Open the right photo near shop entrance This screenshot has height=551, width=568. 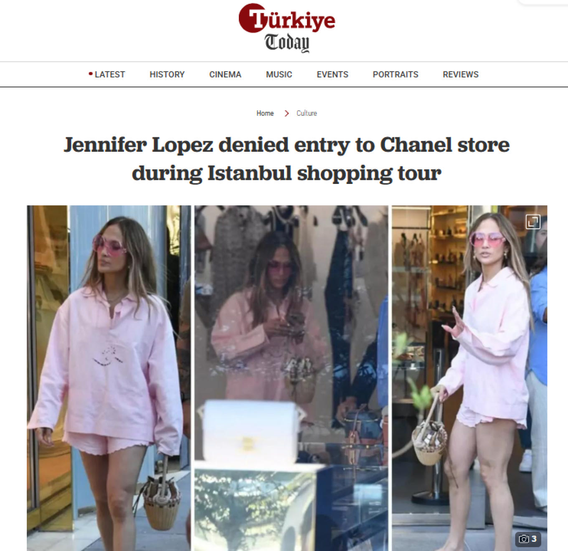click(469, 378)
